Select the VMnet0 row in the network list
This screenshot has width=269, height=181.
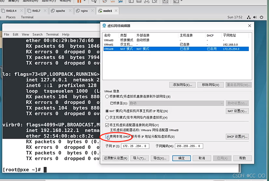pos(176,40)
